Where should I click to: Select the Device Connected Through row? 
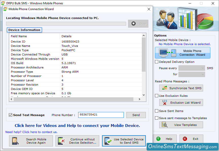(x=75, y=54)
